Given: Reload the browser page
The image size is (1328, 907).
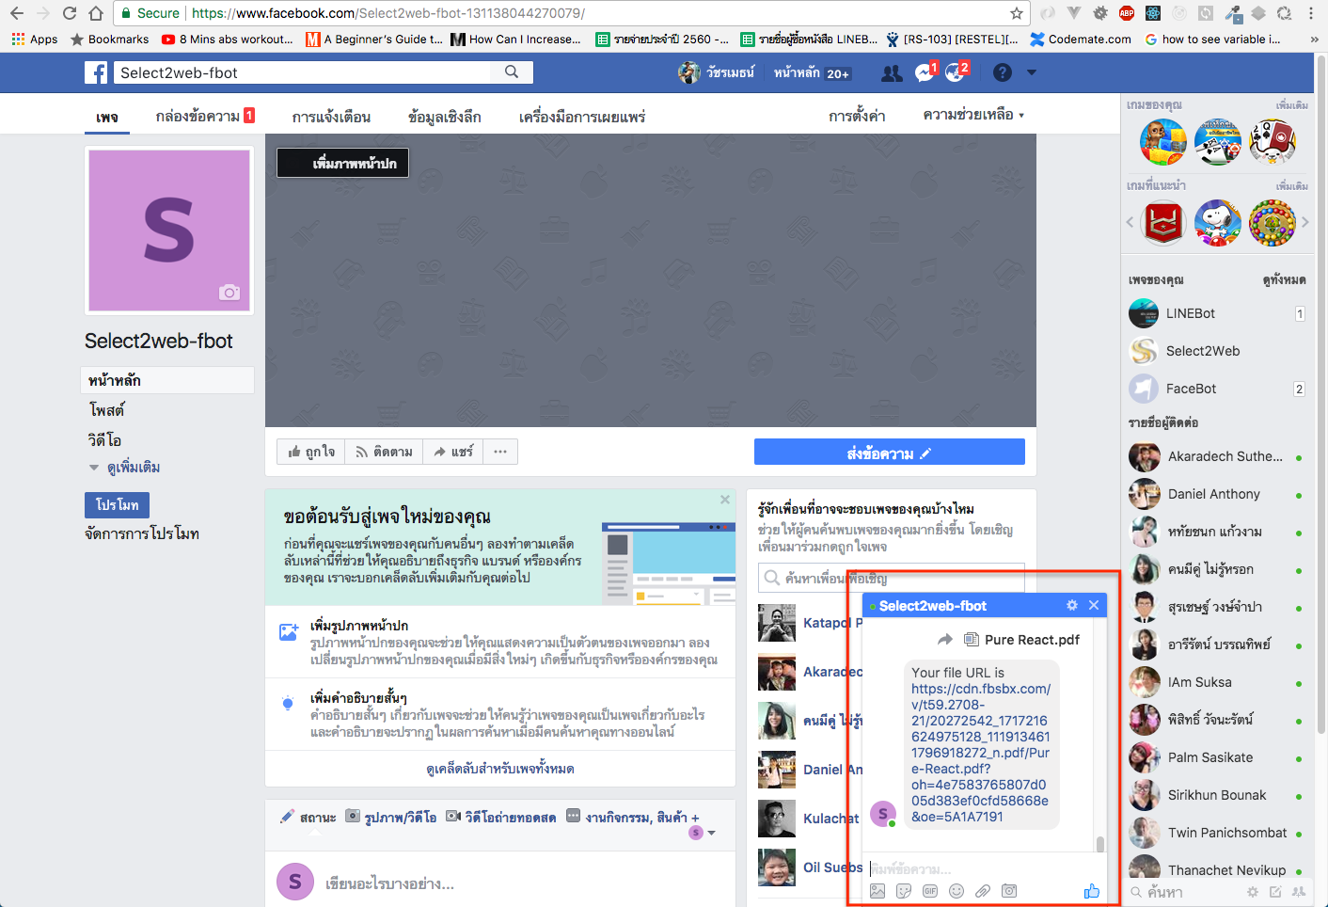Looking at the screenshot, I should 70,13.
